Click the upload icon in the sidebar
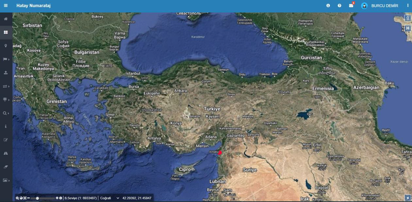Screen dimensions: 412x202 point(6,72)
